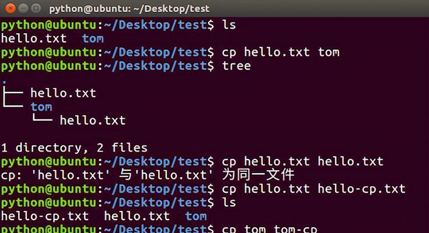The height and width of the screenshot is (233, 429).
Task: Click the 'cp hello.txt hello-cp.txt' command
Action: coord(313,189)
